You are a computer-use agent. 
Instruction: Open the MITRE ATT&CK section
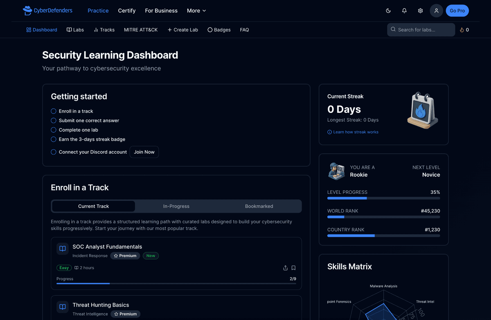coord(141,30)
